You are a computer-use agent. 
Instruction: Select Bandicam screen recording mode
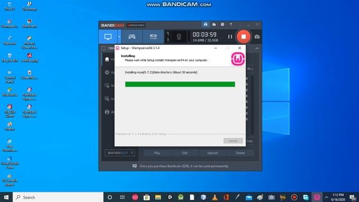coord(108,36)
